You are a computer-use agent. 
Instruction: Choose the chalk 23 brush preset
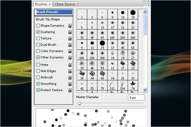[x=133, y=65]
